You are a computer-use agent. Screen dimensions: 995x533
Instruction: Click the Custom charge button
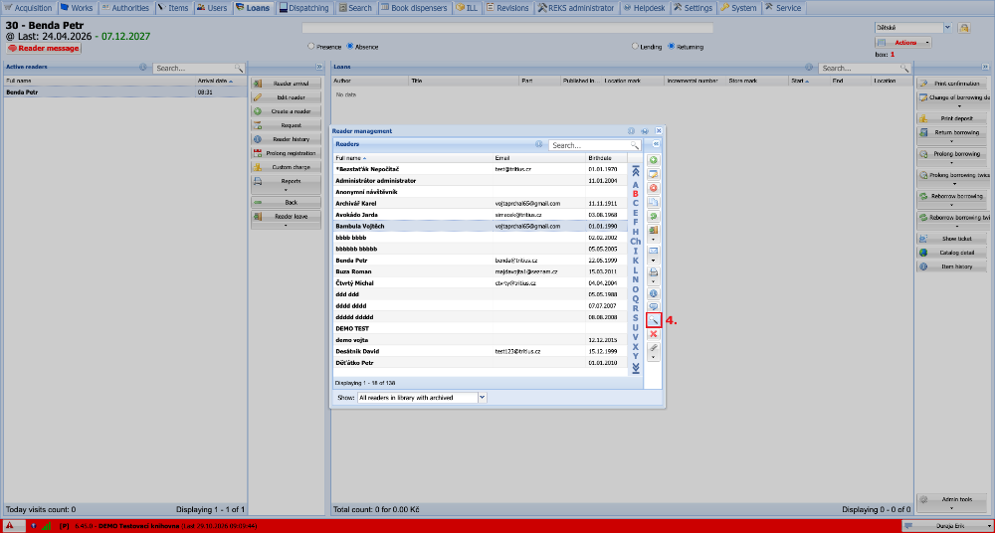pos(286,167)
